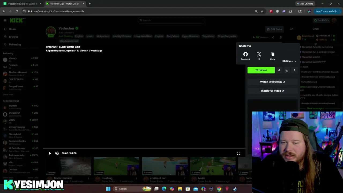Open CRAZYTAWN channel in sidebar

click(x=21, y=80)
